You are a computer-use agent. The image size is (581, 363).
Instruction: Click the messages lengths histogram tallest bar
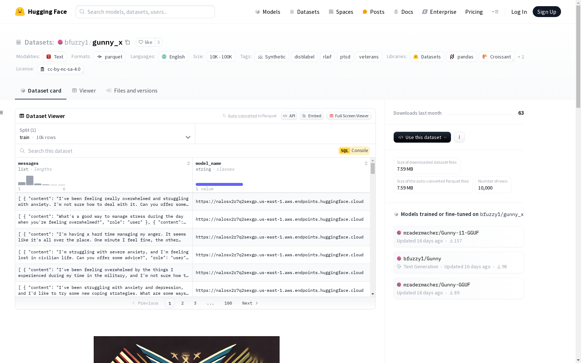[30, 180]
